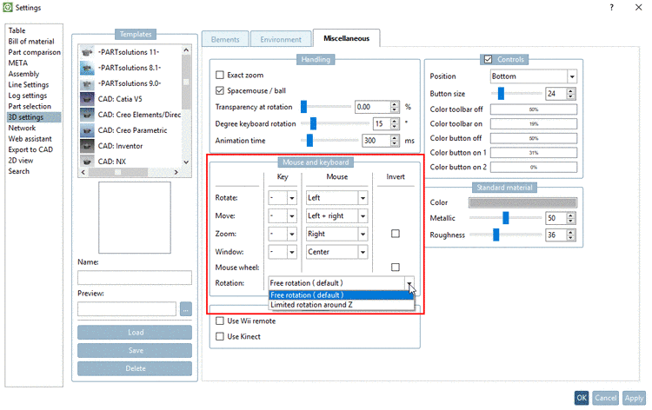The height and width of the screenshot is (410, 652).
Task: Collapse the Rotation mode dropdown arrow
Action: pyautogui.click(x=409, y=283)
